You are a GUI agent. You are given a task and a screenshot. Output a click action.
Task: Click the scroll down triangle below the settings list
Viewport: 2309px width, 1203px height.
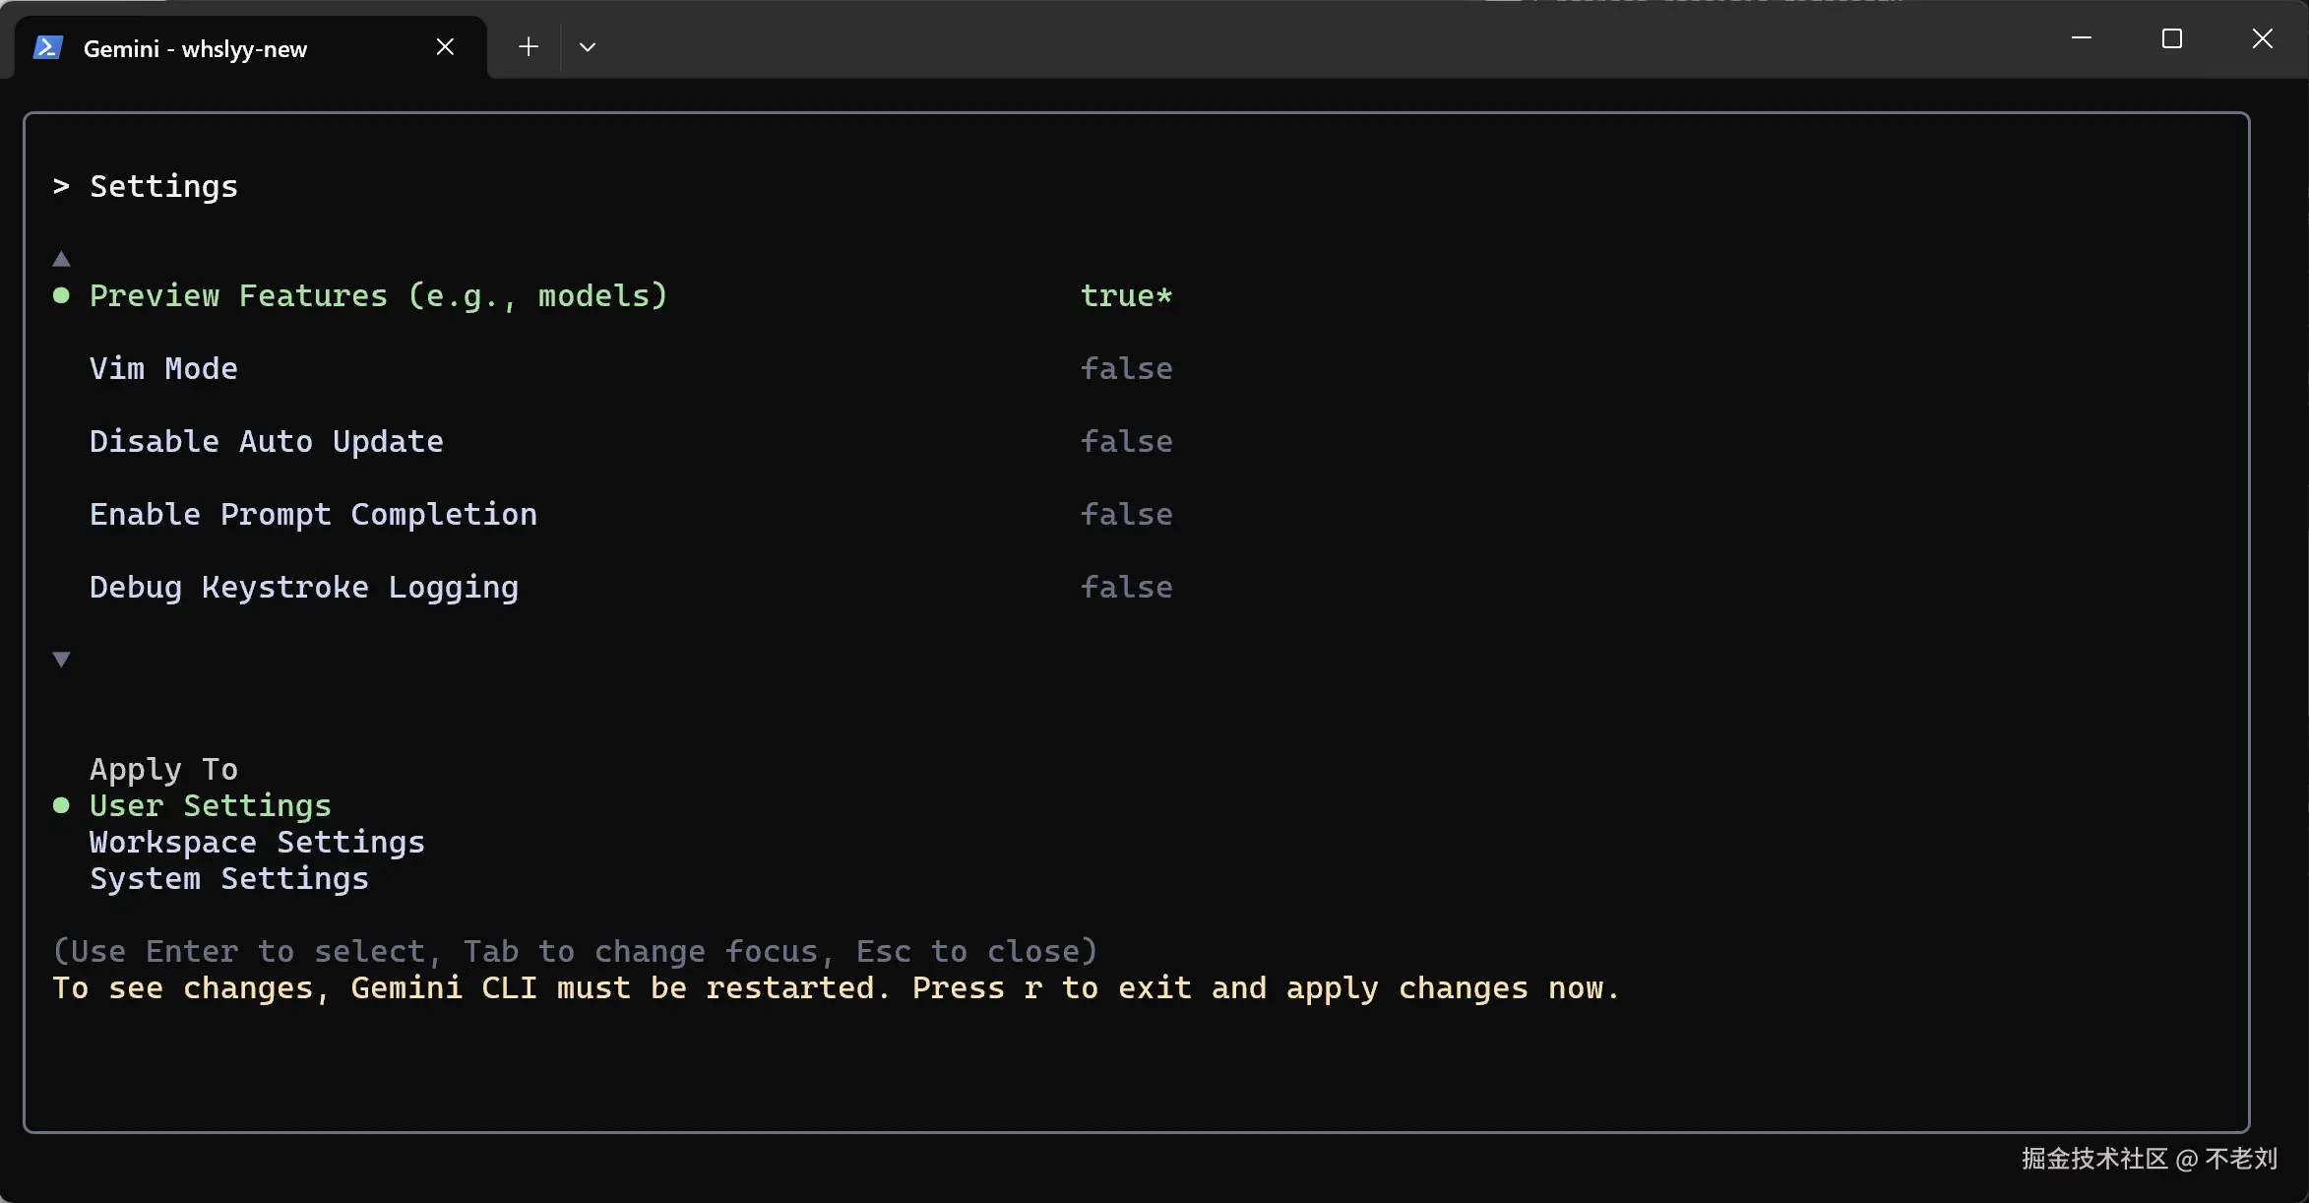click(61, 660)
